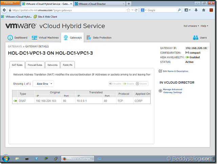Select the translated IP 10.0.0.1 cell

[x=89, y=101]
